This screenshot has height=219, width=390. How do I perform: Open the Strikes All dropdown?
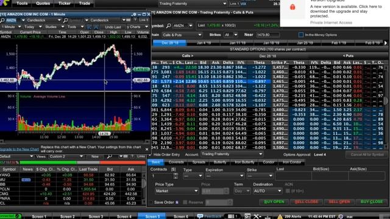coord(230,35)
